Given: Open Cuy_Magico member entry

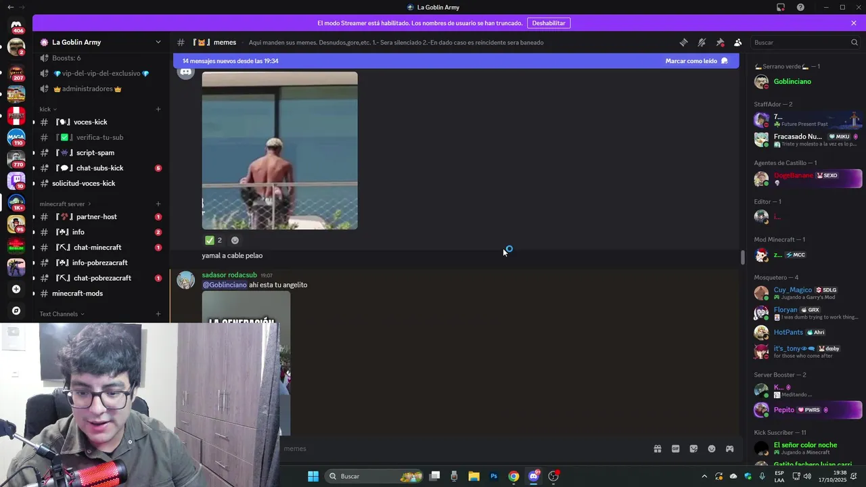Looking at the screenshot, I should click(x=806, y=294).
